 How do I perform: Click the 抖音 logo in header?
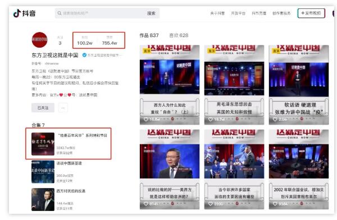(x=24, y=13)
